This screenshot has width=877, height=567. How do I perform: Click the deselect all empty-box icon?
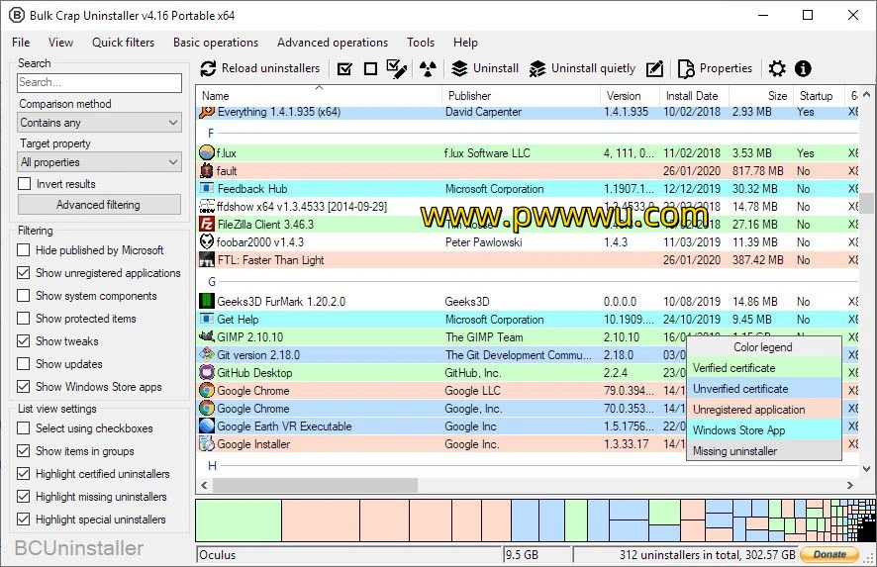click(370, 69)
